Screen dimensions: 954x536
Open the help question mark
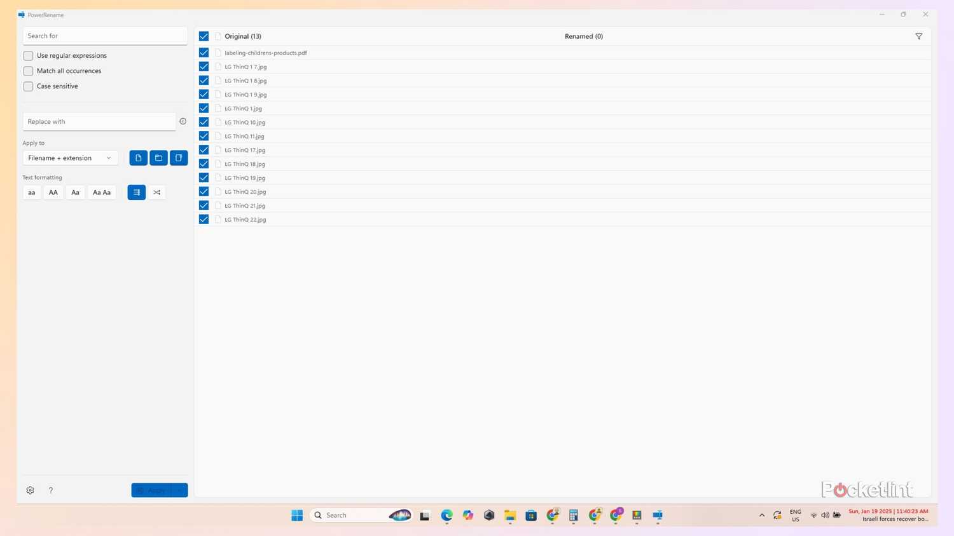click(50, 490)
